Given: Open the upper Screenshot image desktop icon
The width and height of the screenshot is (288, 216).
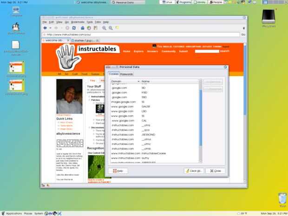Looking at the screenshot, I should click(x=16, y=69).
